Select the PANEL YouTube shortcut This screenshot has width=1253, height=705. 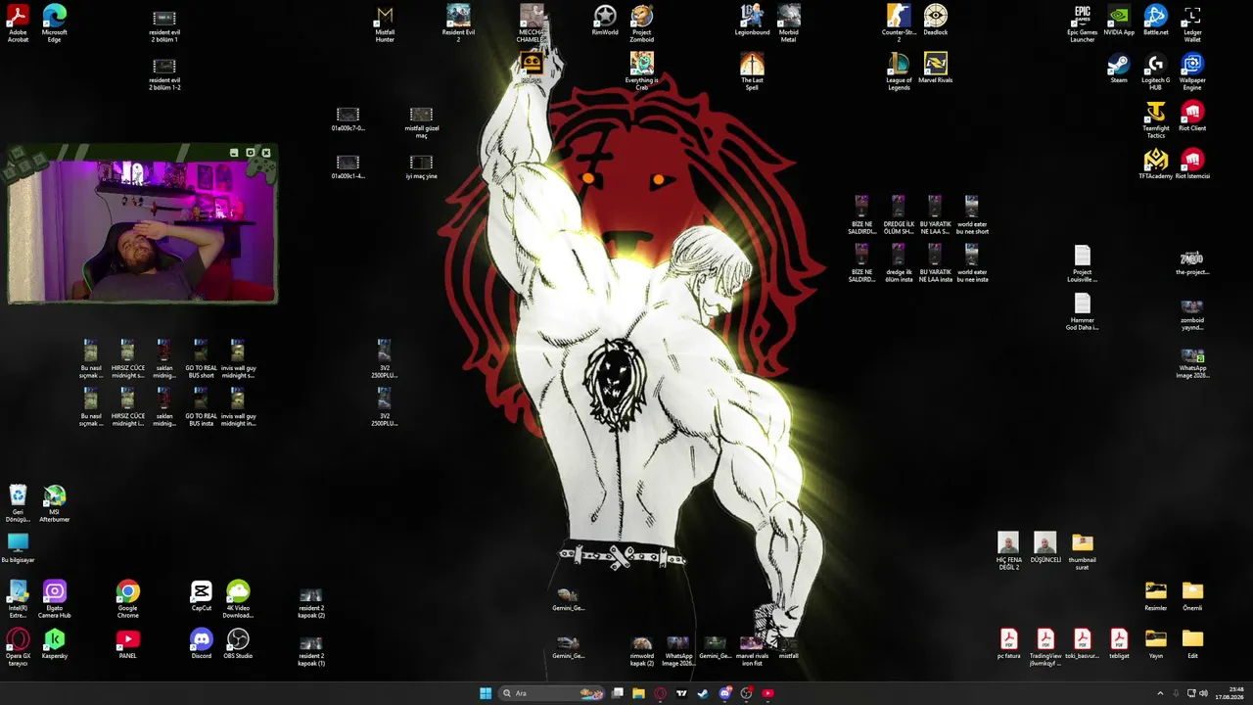(x=128, y=643)
